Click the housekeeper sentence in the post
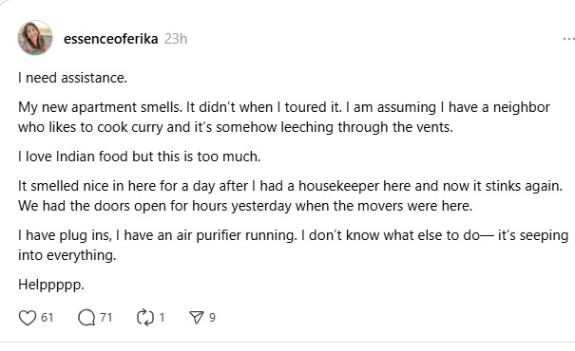The width and height of the screenshot is (575, 351). [290, 186]
